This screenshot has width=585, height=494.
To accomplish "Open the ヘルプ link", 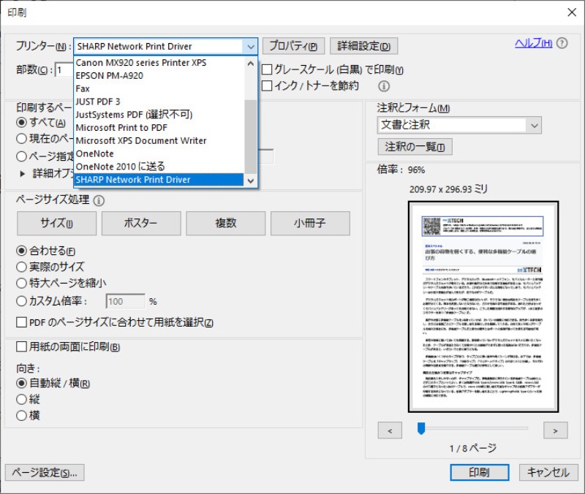I will point(533,43).
